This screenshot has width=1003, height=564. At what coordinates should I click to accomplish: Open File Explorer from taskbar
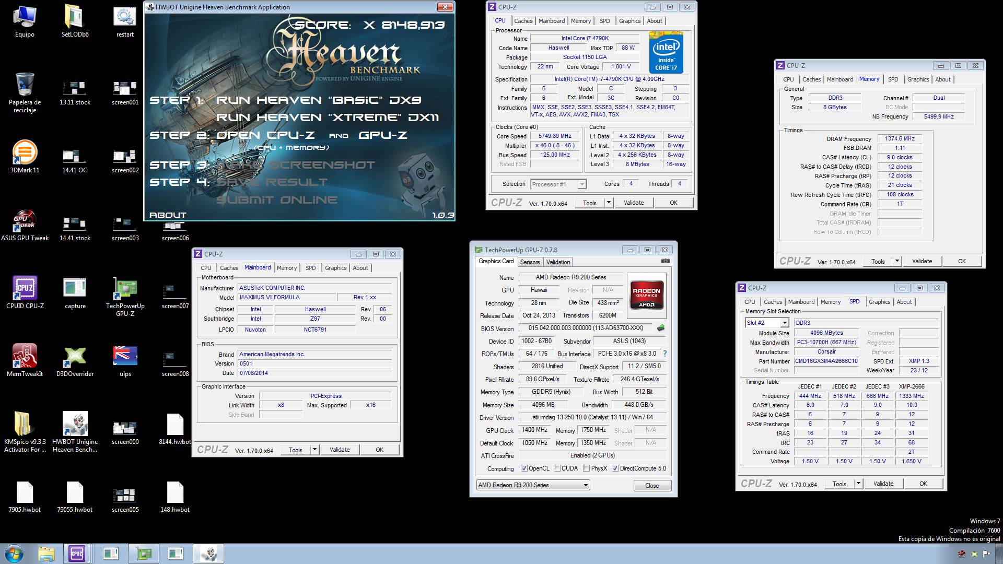[46, 554]
